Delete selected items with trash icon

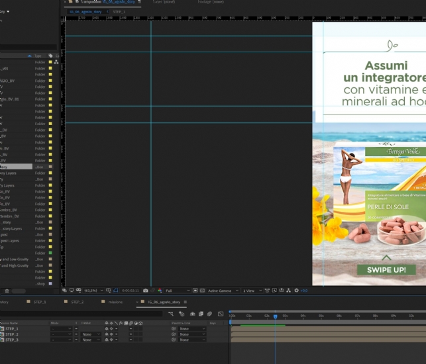click(7, 291)
